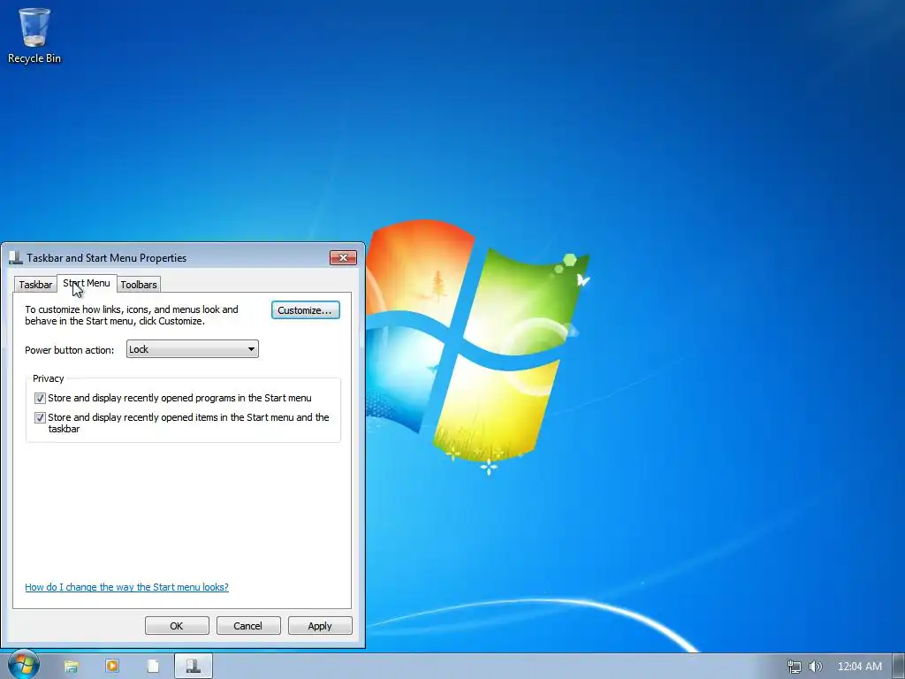The image size is (905, 679).
Task: Click 'Taskbar and Start Menu Properties' title text
Action: (x=107, y=258)
